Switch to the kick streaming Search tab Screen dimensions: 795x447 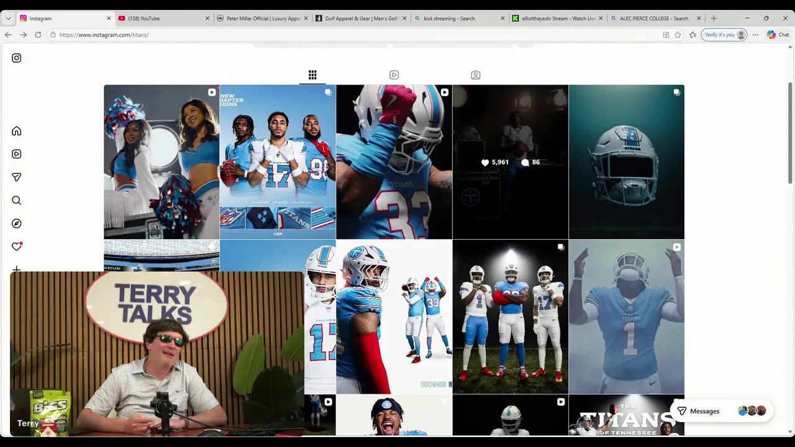click(460, 18)
